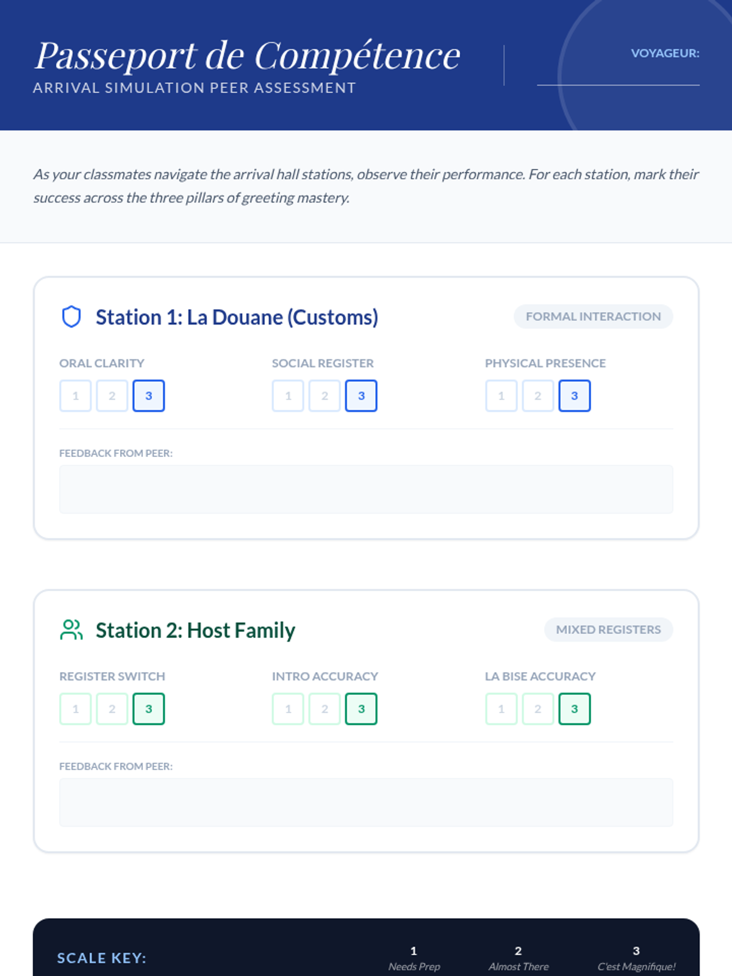Rate Register Switch as 3
This screenshot has width=732, height=976.
[x=149, y=709]
